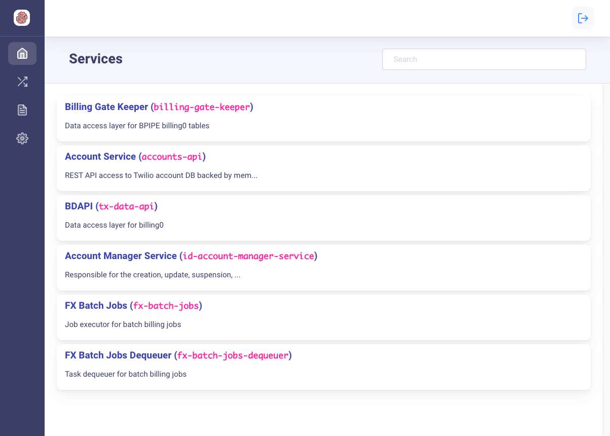
Task: Click the Services page heading
Action: coord(95,59)
